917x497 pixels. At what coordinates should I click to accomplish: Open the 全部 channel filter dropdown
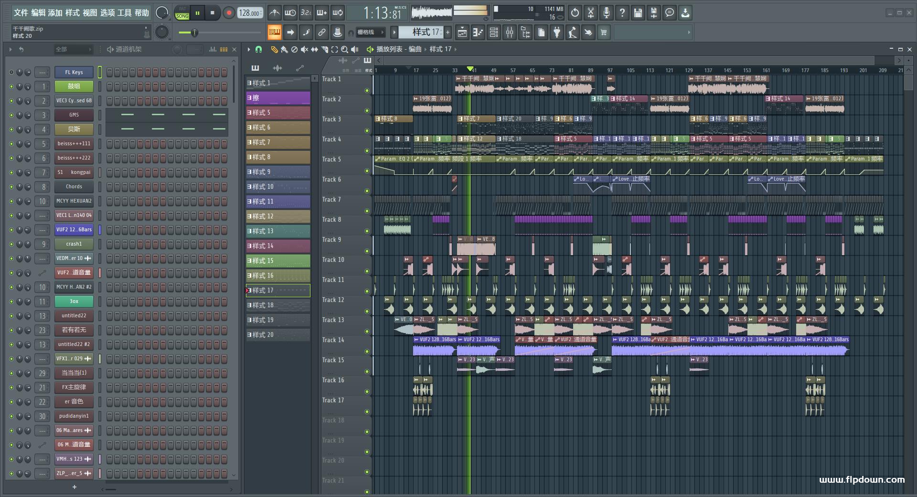74,49
